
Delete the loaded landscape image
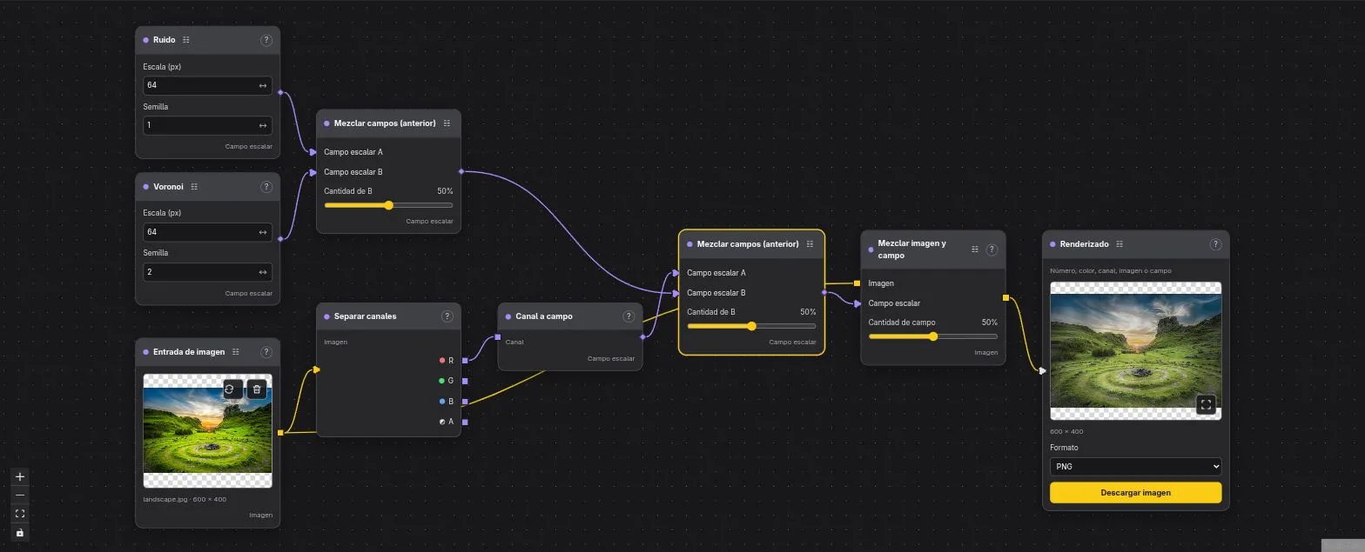[257, 389]
